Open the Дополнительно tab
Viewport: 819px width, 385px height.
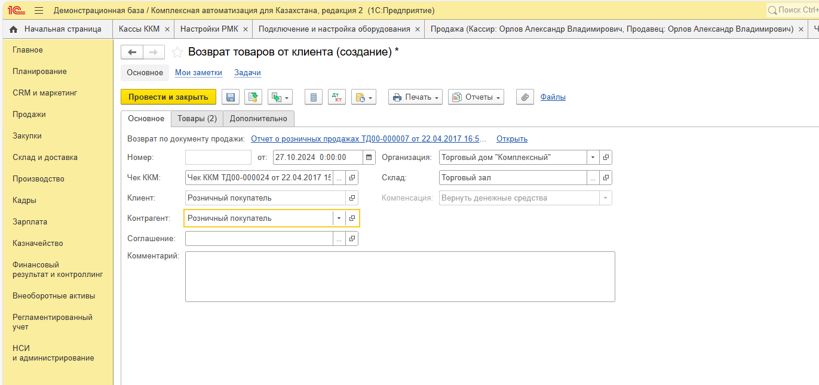coord(258,119)
